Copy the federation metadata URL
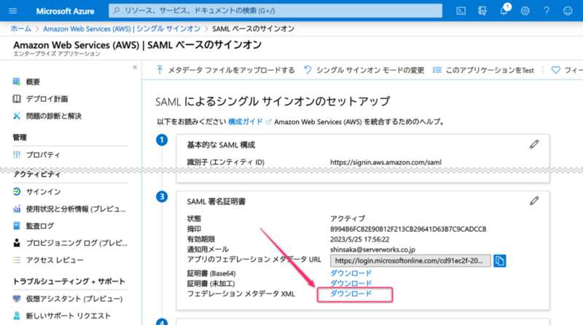 pyautogui.click(x=500, y=261)
